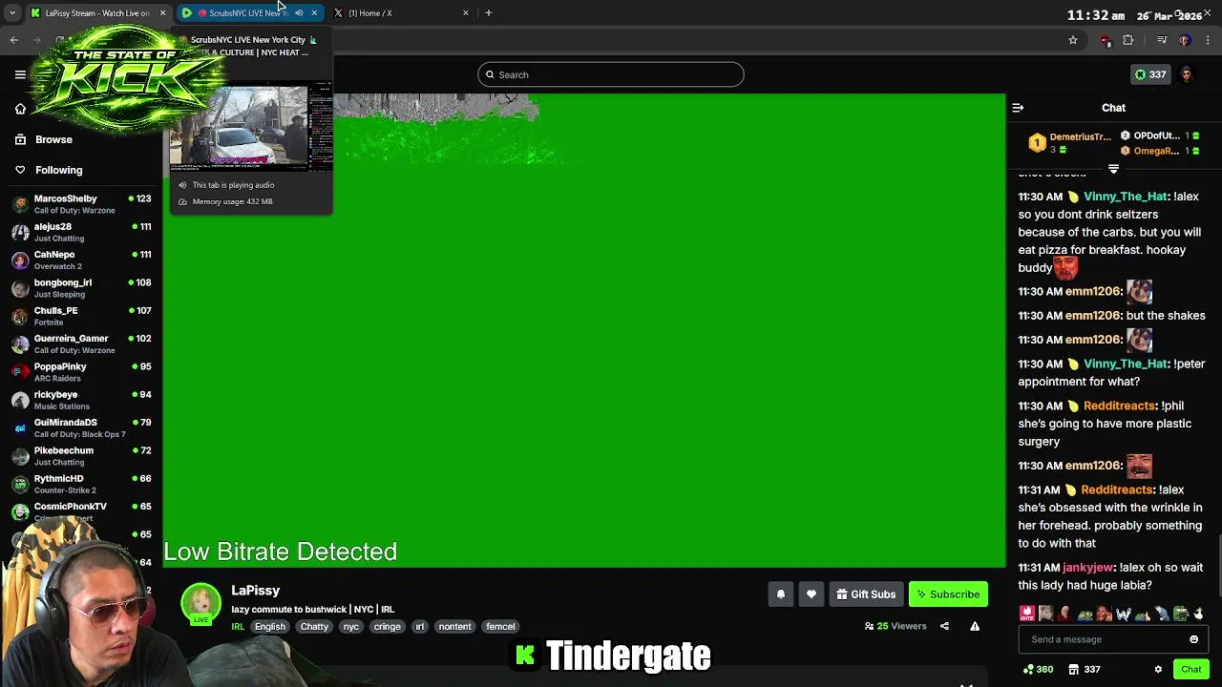This screenshot has height=687, width=1222.
Task: Select the English tag
Action: pos(270,627)
